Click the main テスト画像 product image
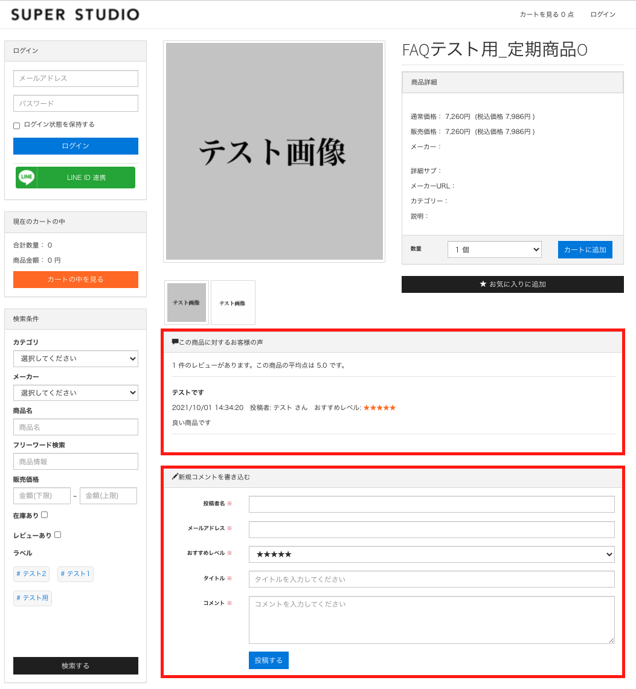This screenshot has width=636, height=689. (274, 152)
